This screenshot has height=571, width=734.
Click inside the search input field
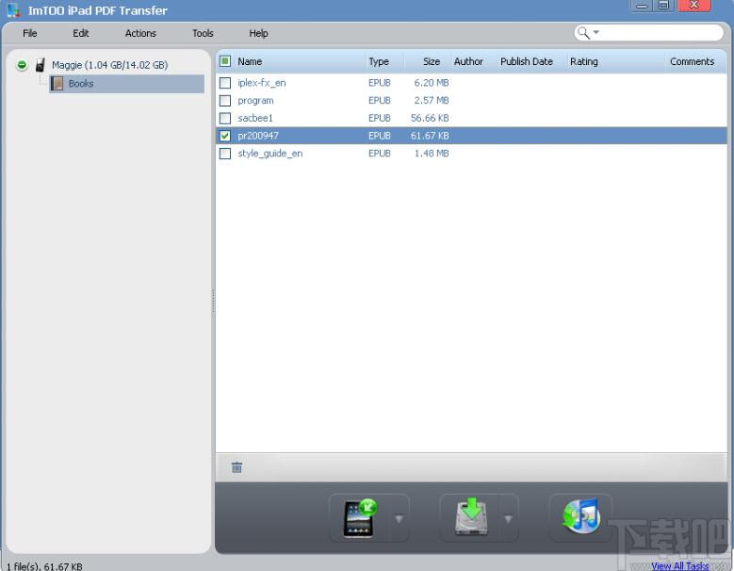click(661, 33)
